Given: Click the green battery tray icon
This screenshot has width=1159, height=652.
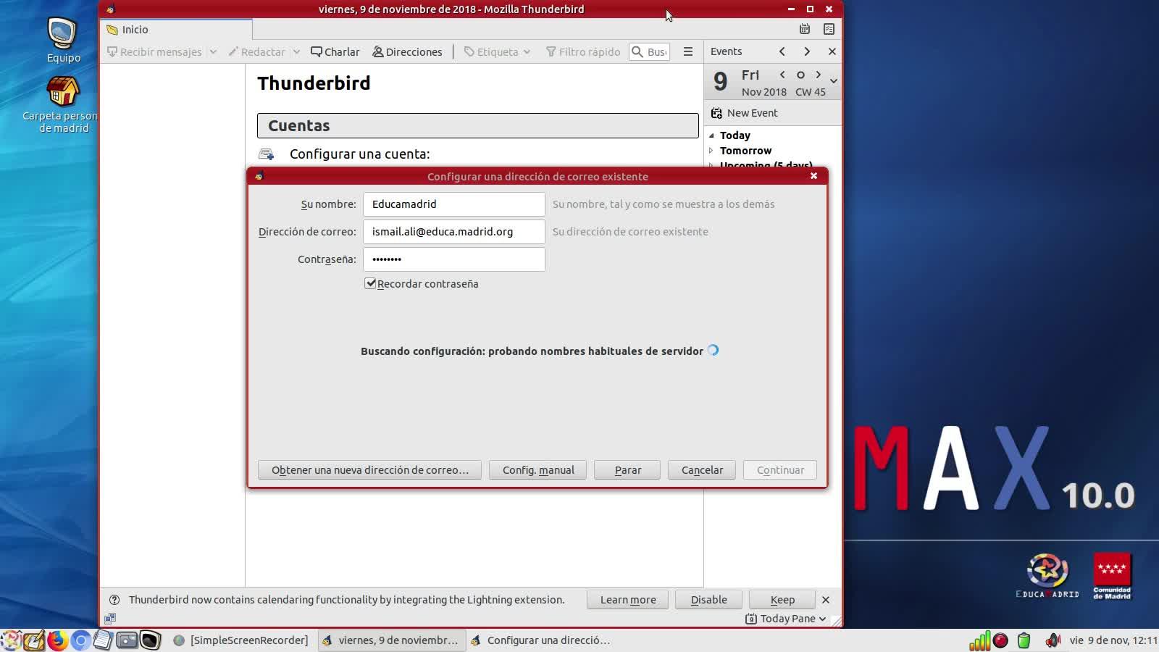Looking at the screenshot, I should click(1024, 640).
